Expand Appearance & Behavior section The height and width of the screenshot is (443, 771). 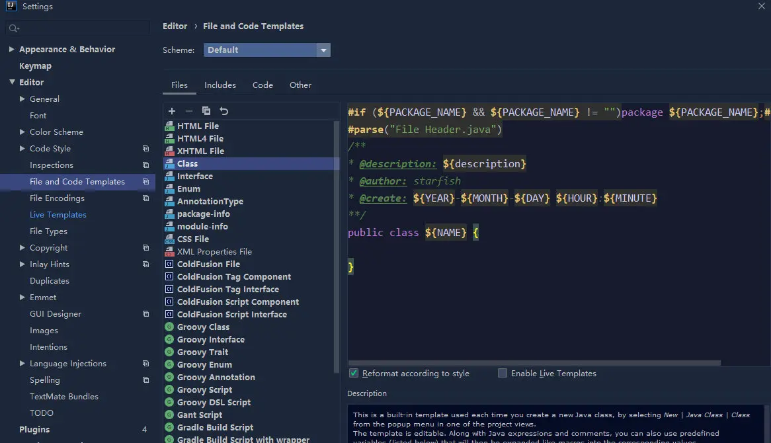click(11, 49)
